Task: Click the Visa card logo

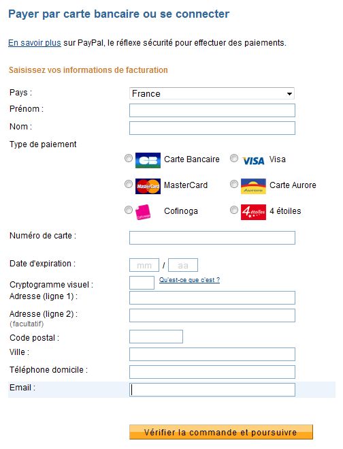Action: coord(253,161)
